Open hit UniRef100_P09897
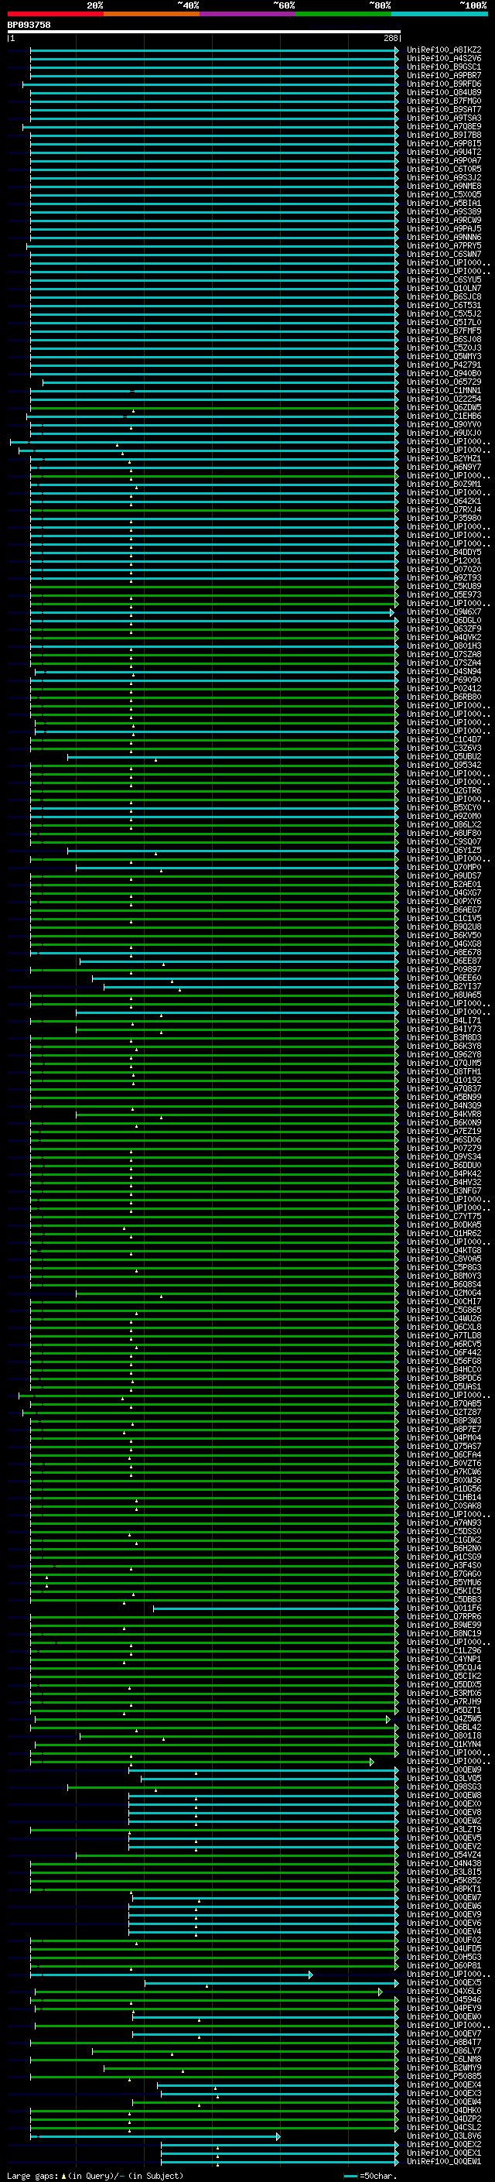Image resolution: width=495 pixels, height=2182 pixels. (x=444, y=969)
